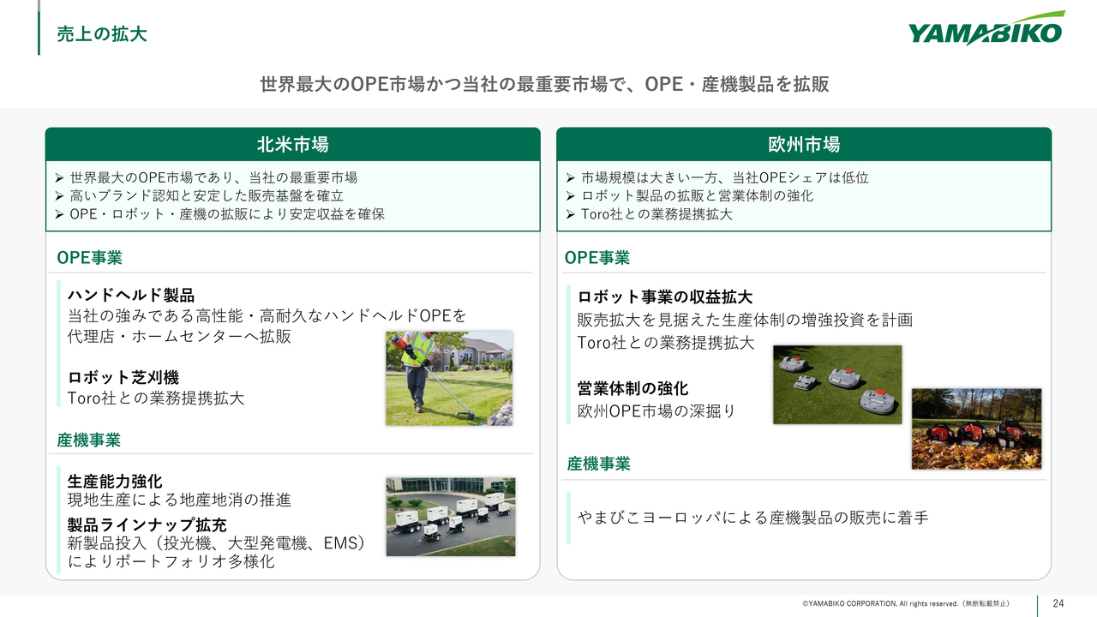Select the leaf blowers autumn photo
This screenshot has width=1097, height=617.
click(x=976, y=428)
